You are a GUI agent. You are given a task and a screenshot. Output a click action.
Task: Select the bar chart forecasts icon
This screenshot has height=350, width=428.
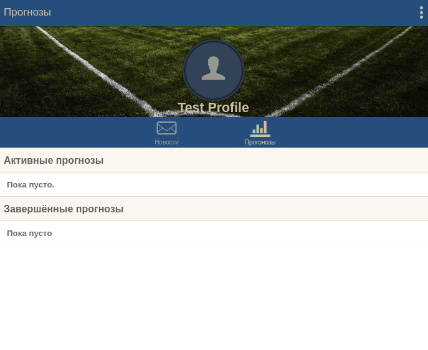point(260,129)
